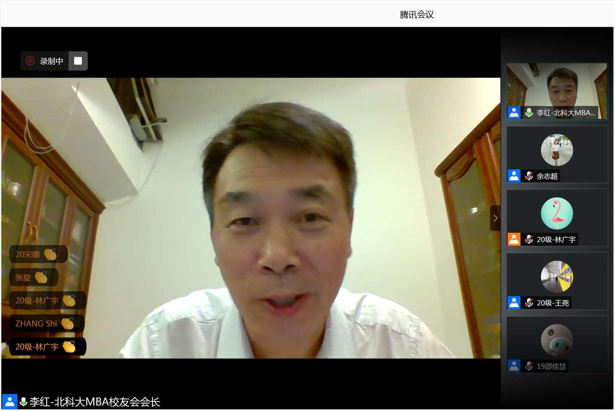
Task: Click the pig avatar of 19邵佳慧
Action: click(x=557, y=340)
